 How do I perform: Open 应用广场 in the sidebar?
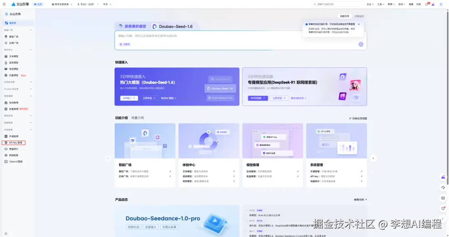(x=14, y=43)
